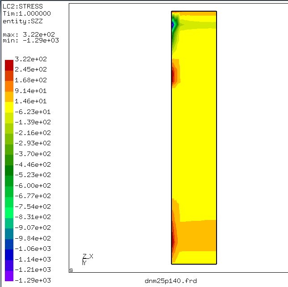Click the legend value 9.14e+01

click(31, 91)
